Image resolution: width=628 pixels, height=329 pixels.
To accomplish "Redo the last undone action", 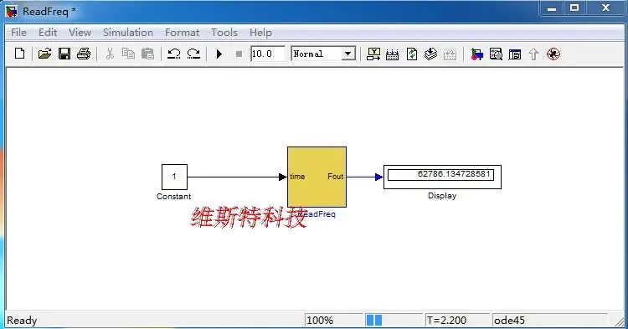I will (x=194, y=54).
